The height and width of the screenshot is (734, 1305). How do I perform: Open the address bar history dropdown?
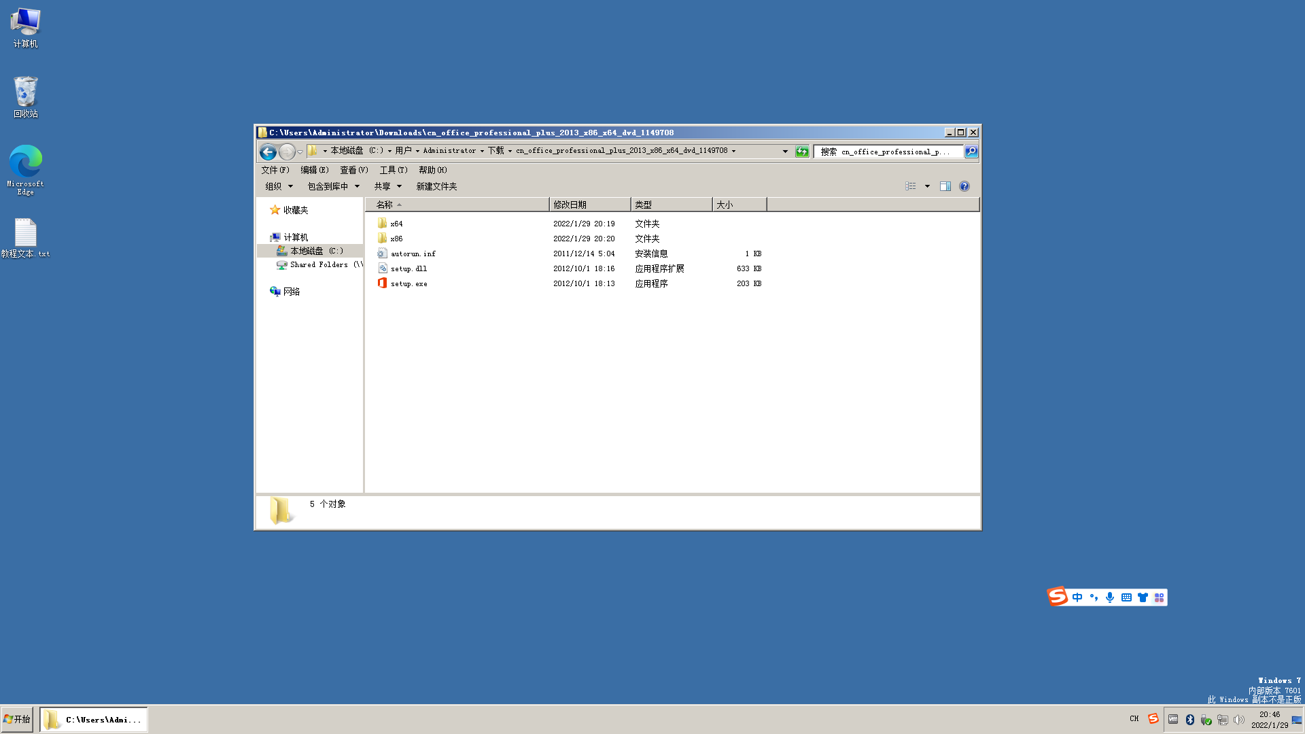pyautogui.click(x=785, y=152)
